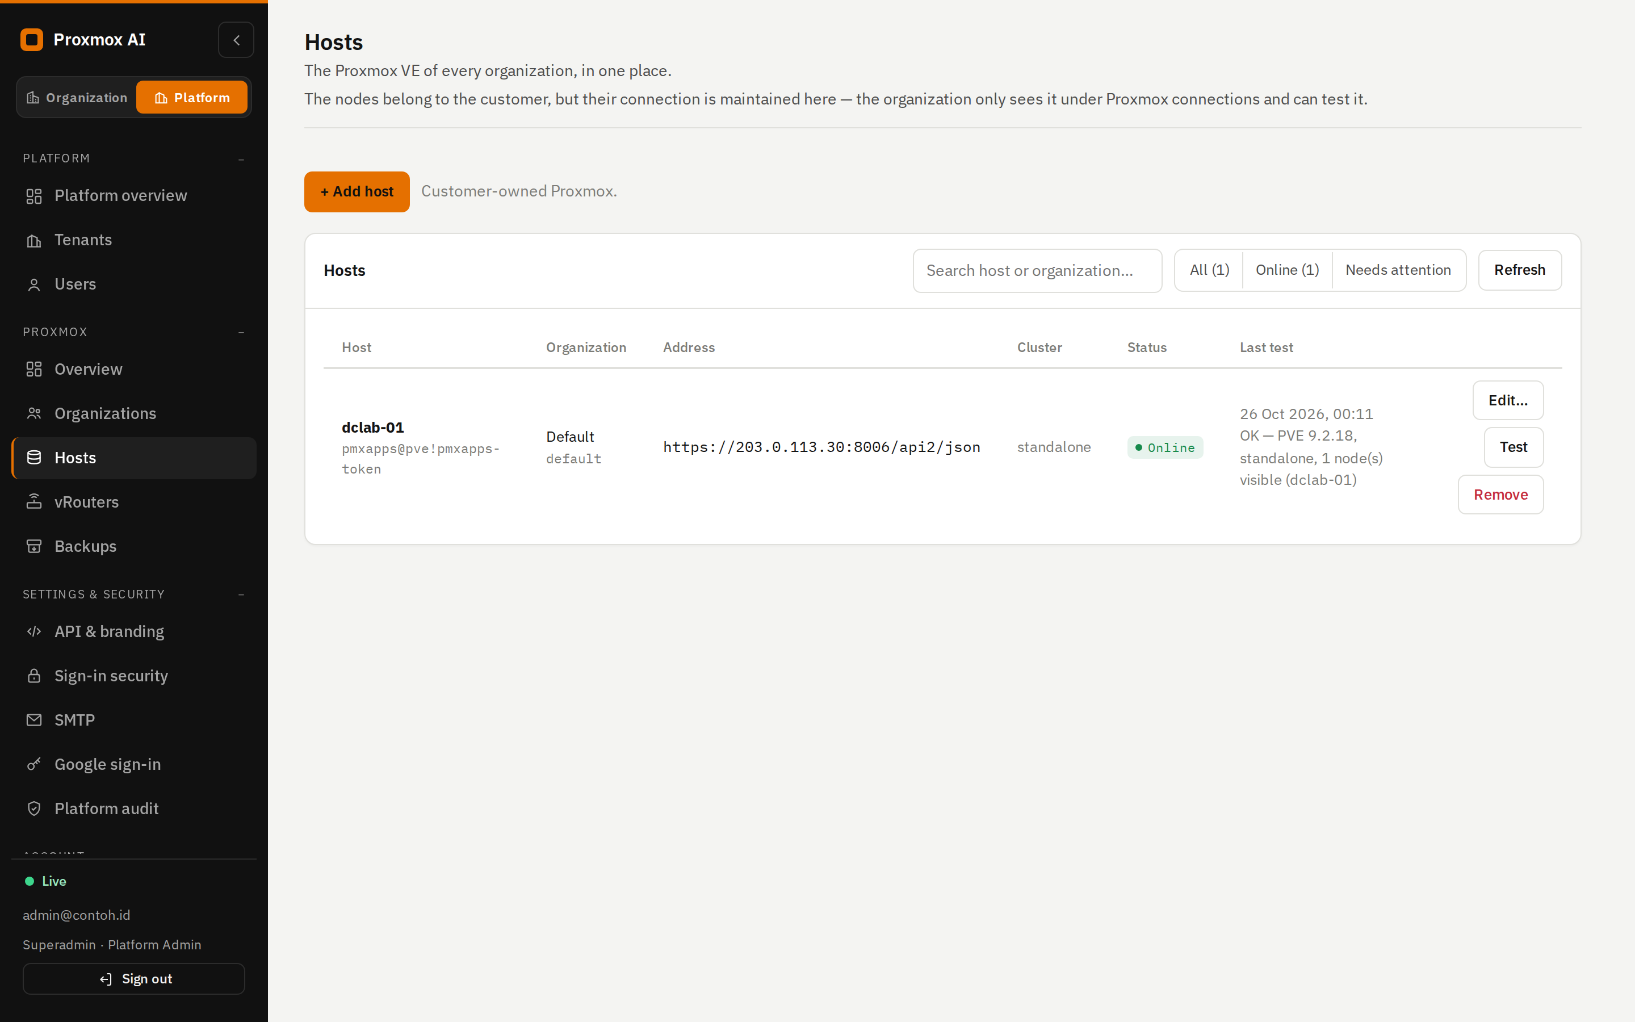
Task: Focus the Search host or organization field
Action: [x=1037, y=271]
